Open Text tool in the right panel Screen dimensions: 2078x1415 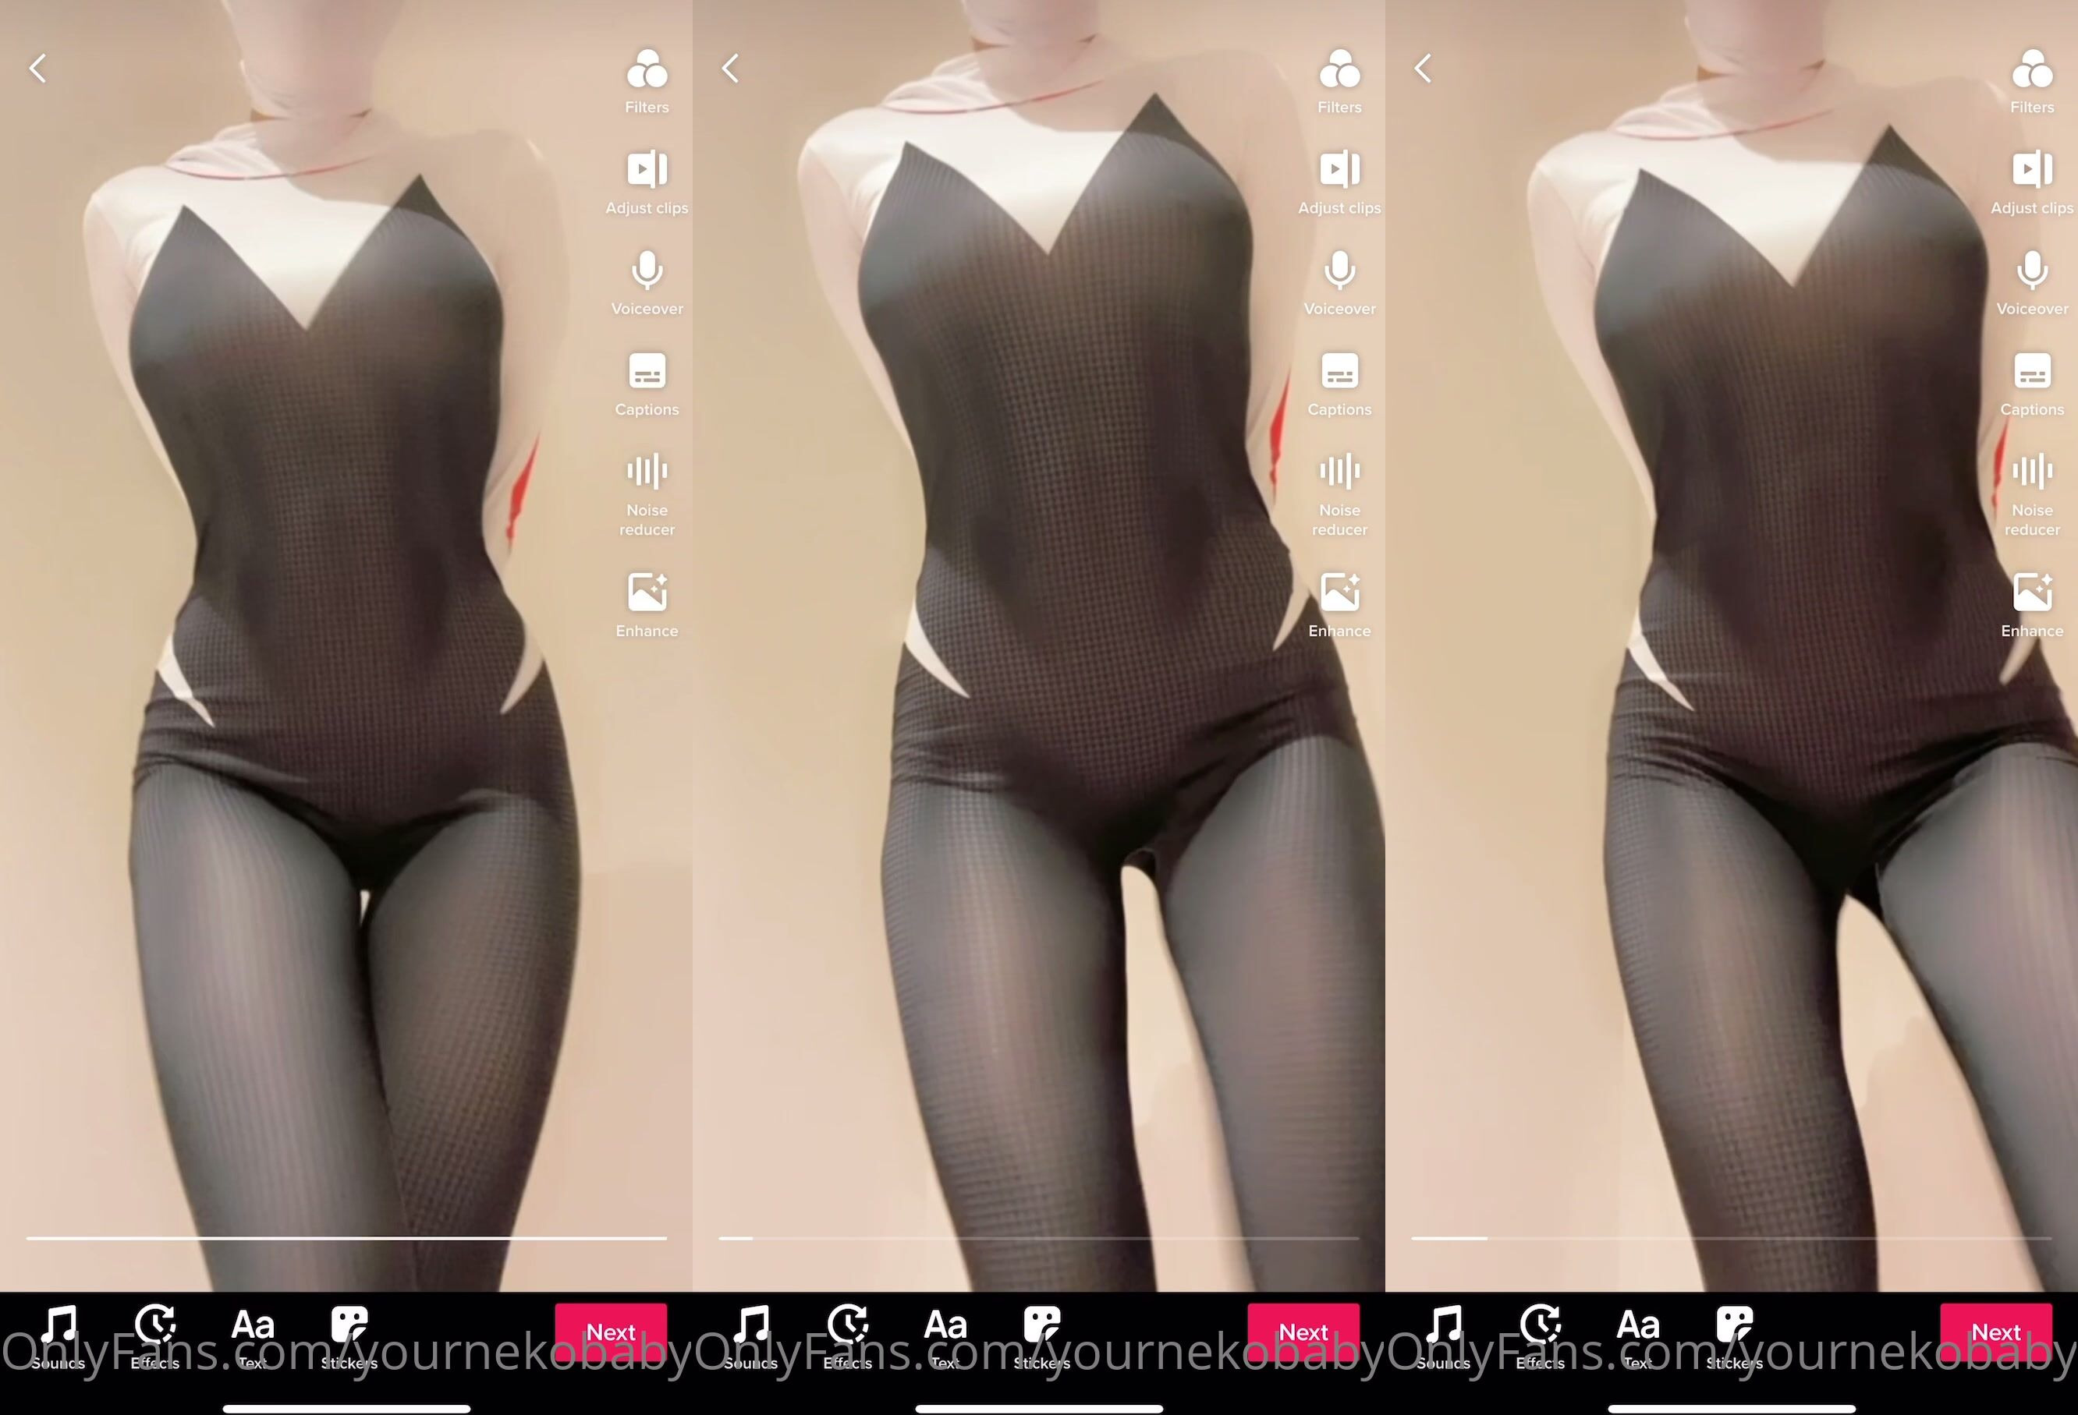[1637, 1325]
